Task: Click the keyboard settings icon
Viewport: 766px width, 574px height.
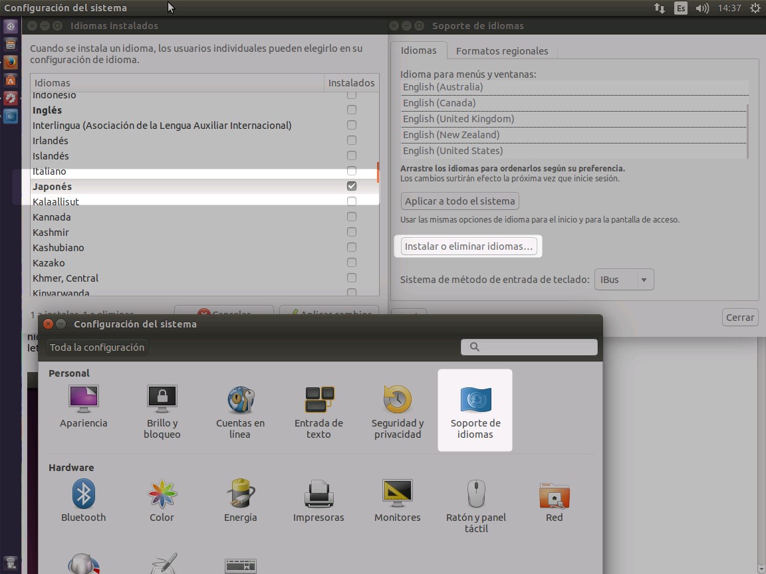Action: coord(240,565)
